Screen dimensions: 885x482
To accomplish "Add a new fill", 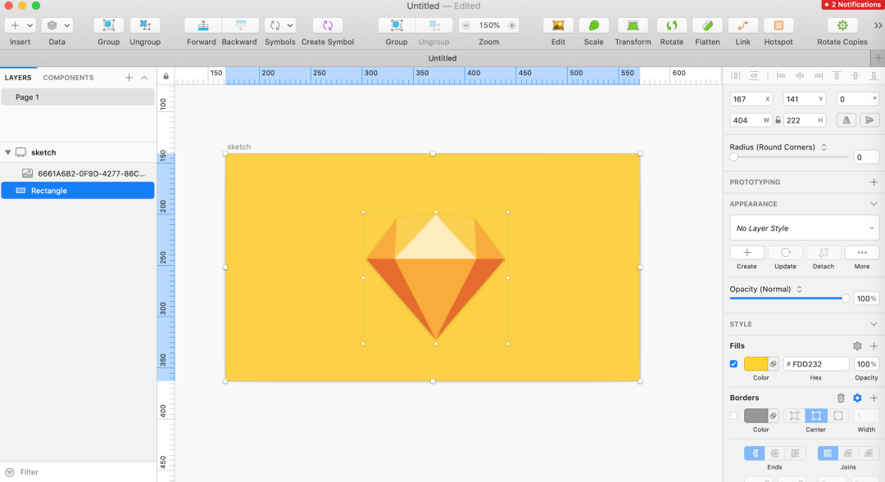I will (874, 346).
